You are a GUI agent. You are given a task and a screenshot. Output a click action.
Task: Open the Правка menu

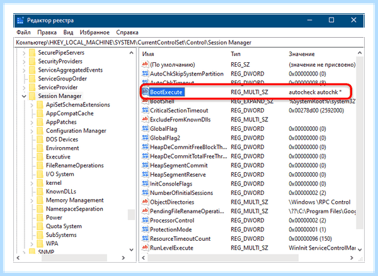click(x=47, y=32)
